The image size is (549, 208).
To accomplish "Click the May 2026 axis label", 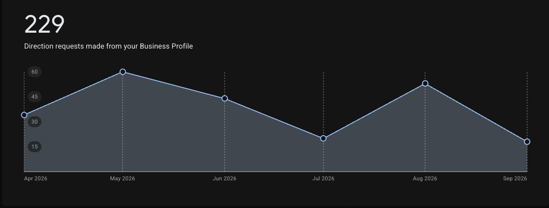I will coord(123,178).
